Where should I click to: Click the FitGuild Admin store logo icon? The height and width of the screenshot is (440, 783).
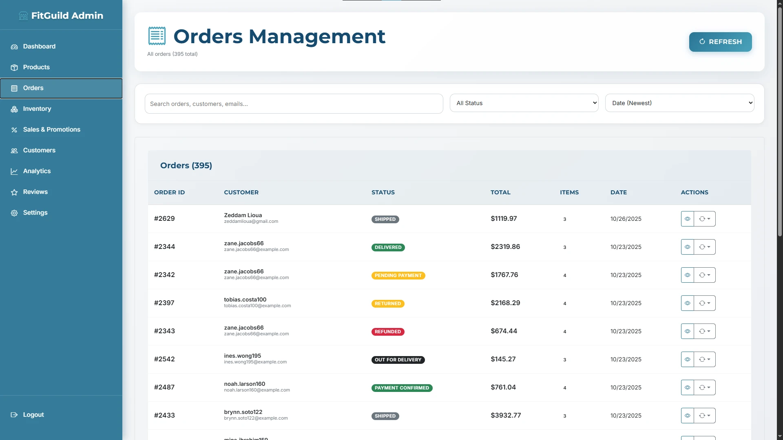(23, 15)
